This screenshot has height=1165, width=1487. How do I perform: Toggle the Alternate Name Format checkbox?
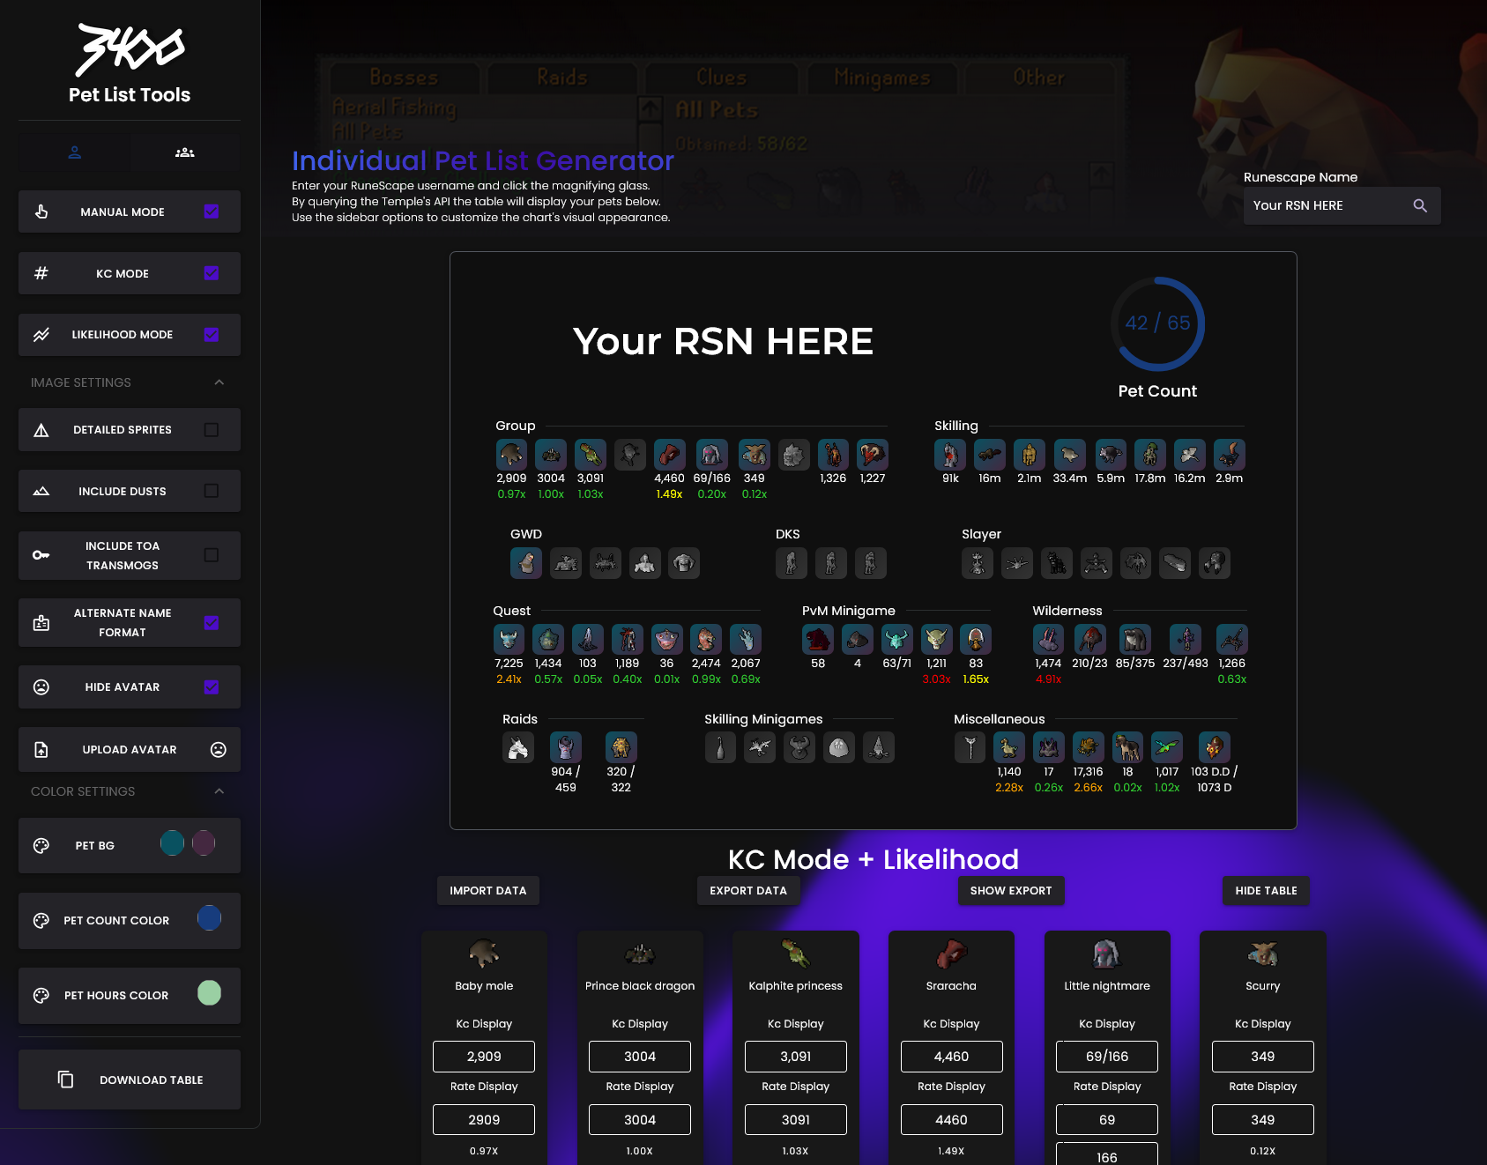(212, 623)
